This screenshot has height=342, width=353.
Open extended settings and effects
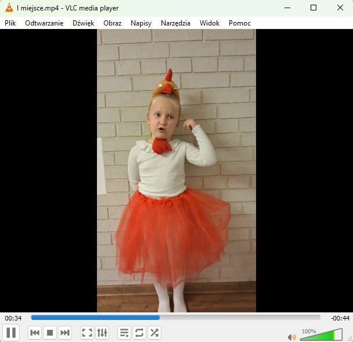(x=102, y=333)
